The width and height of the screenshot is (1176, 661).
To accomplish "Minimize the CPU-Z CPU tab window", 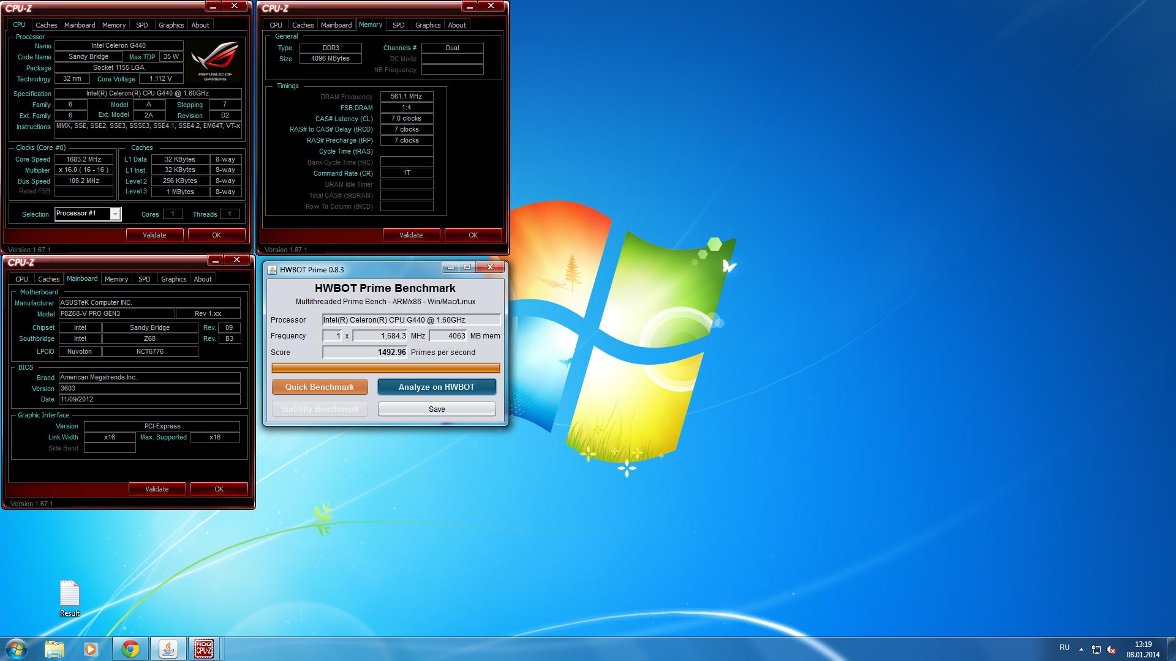I will [x=213, y=6].
